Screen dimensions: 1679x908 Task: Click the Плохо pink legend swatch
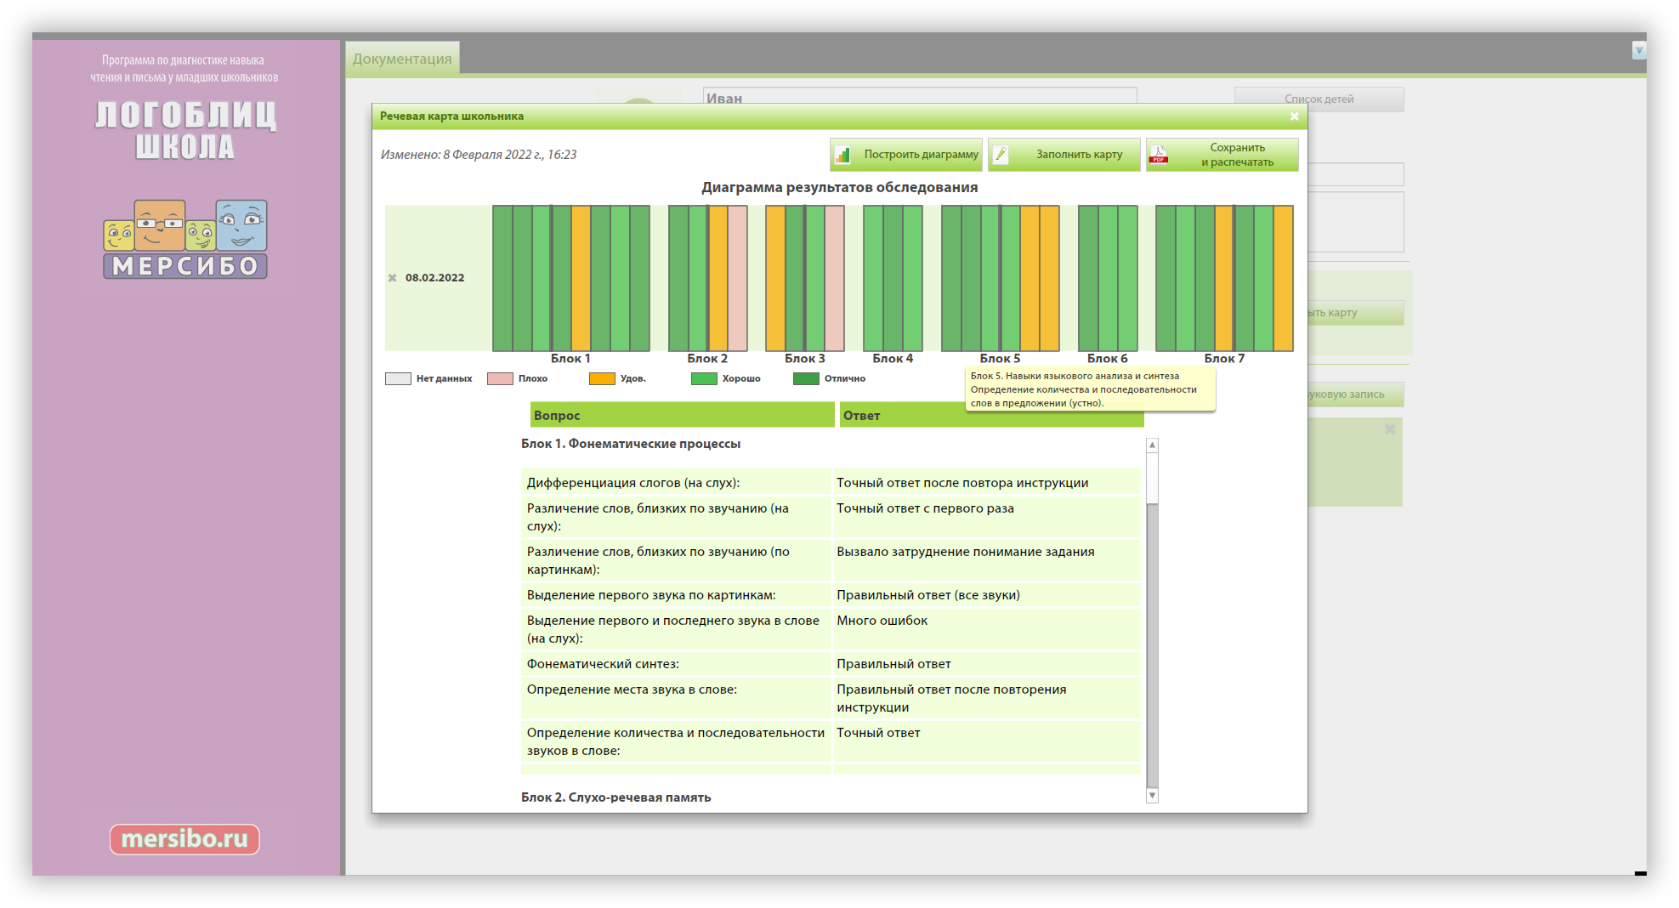coord(500,379)
